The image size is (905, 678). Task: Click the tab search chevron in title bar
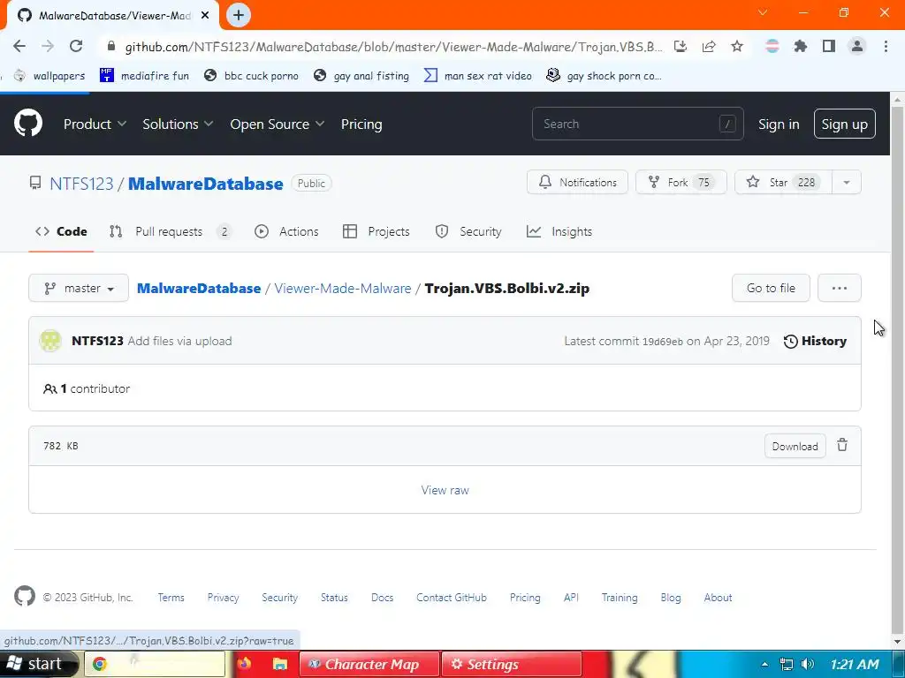(763, 12)
